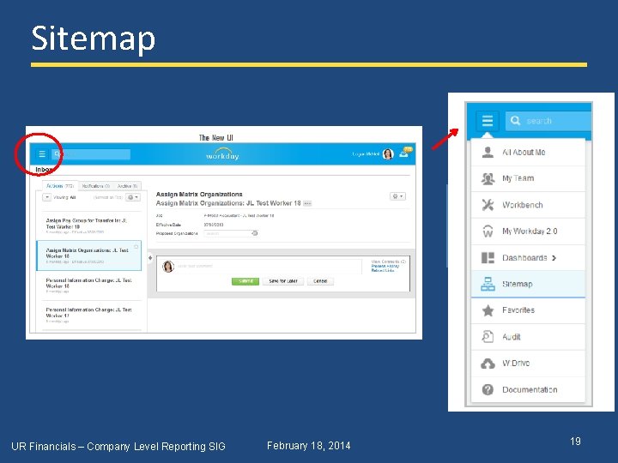Open the inbox list gear dropdown
This screenshot has height=463, width=618.
pos(133,197)
